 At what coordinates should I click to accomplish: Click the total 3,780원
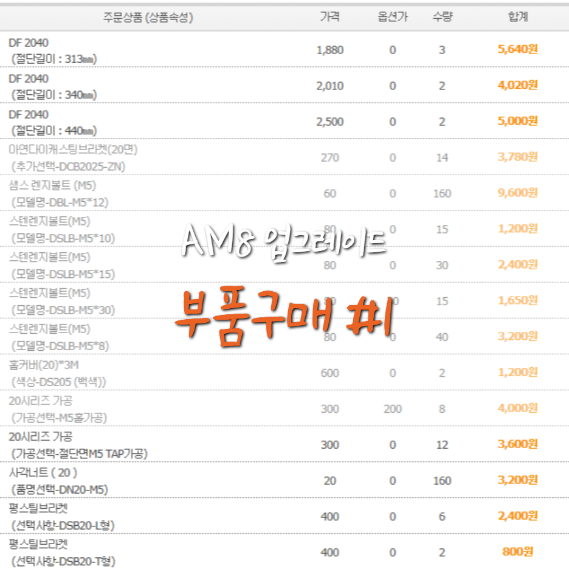517,157
